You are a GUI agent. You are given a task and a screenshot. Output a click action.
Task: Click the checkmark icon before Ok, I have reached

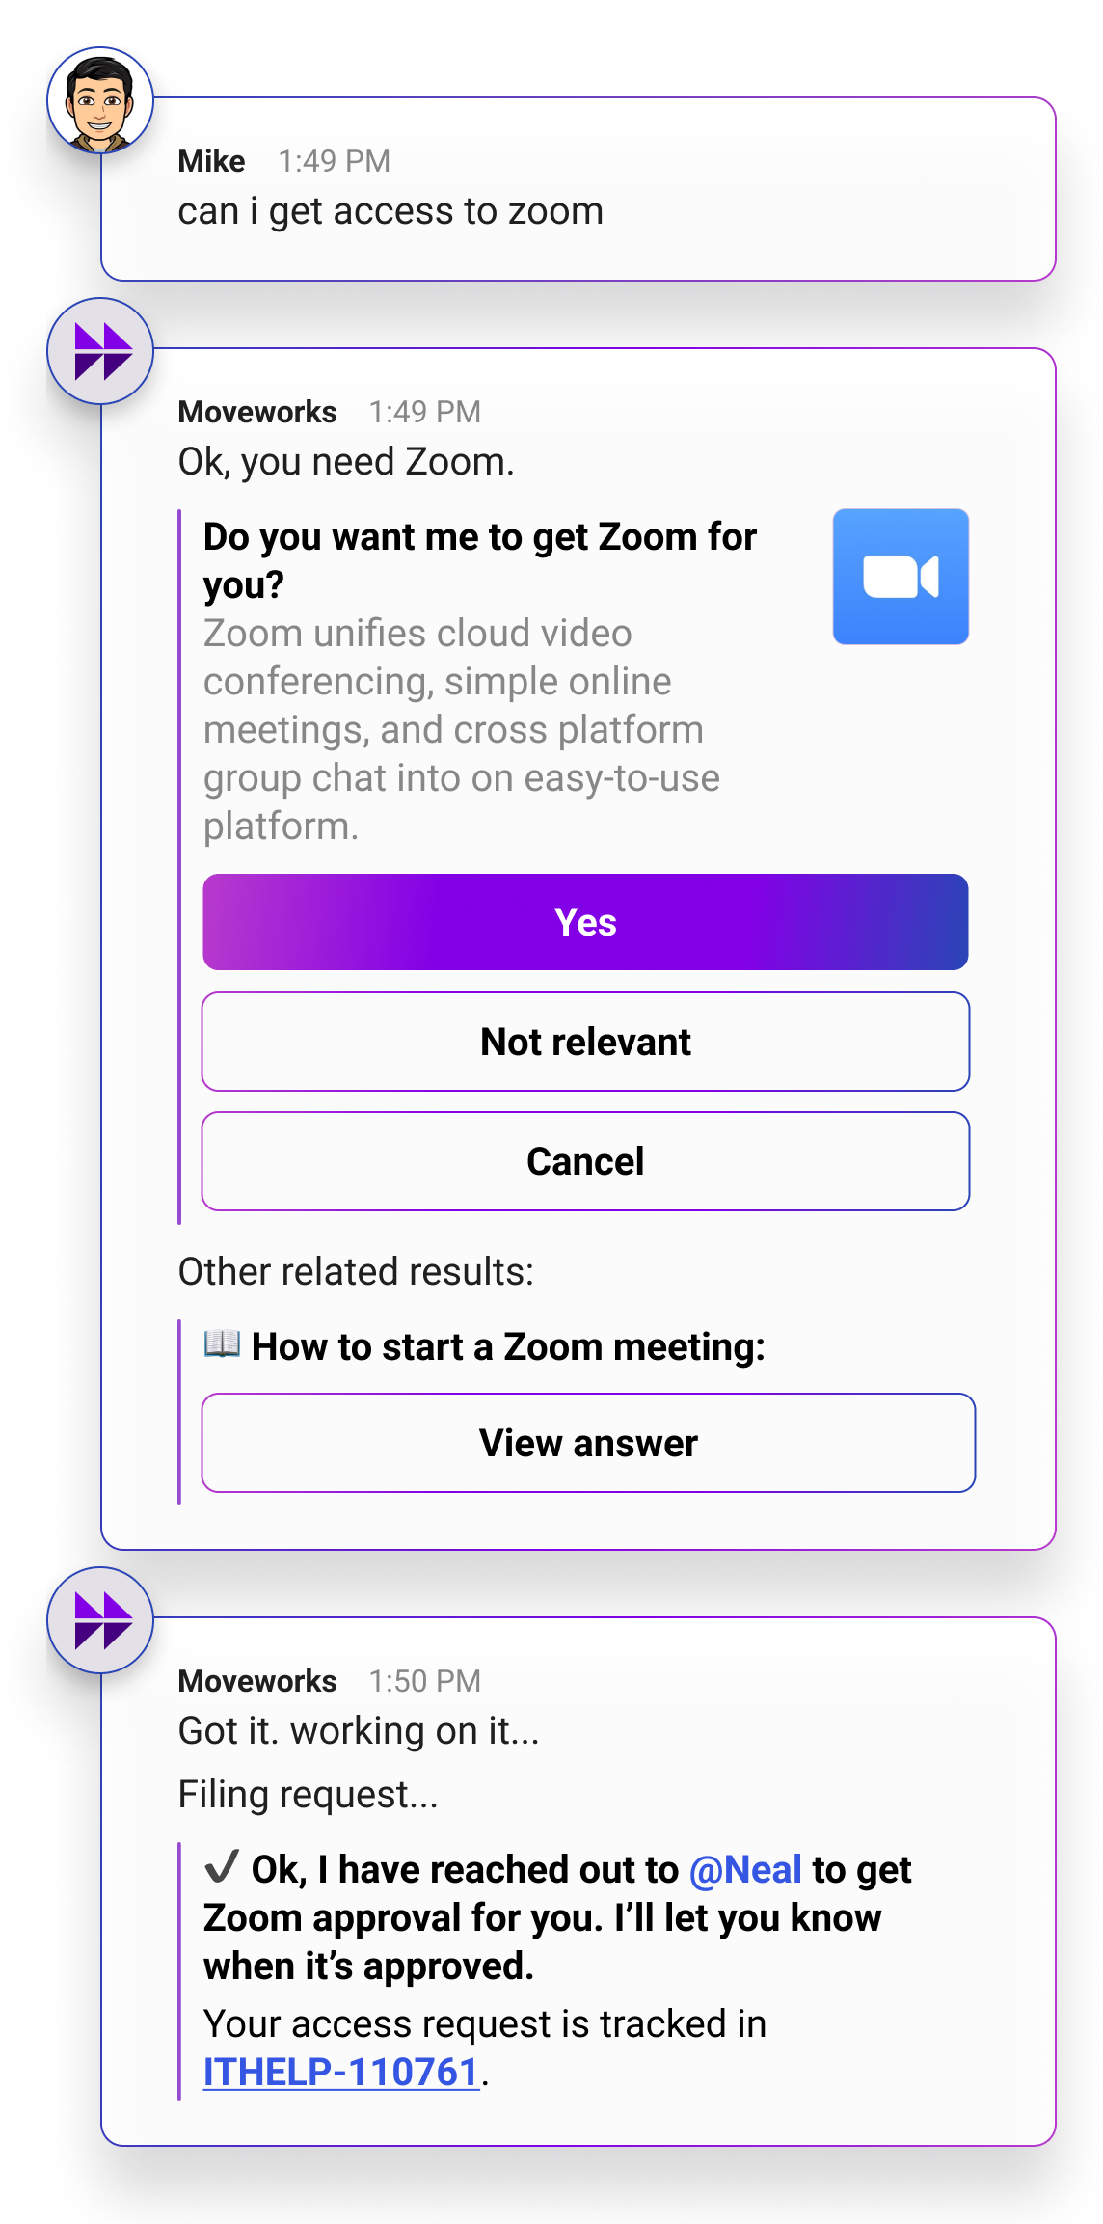(x=222, y=1867)
